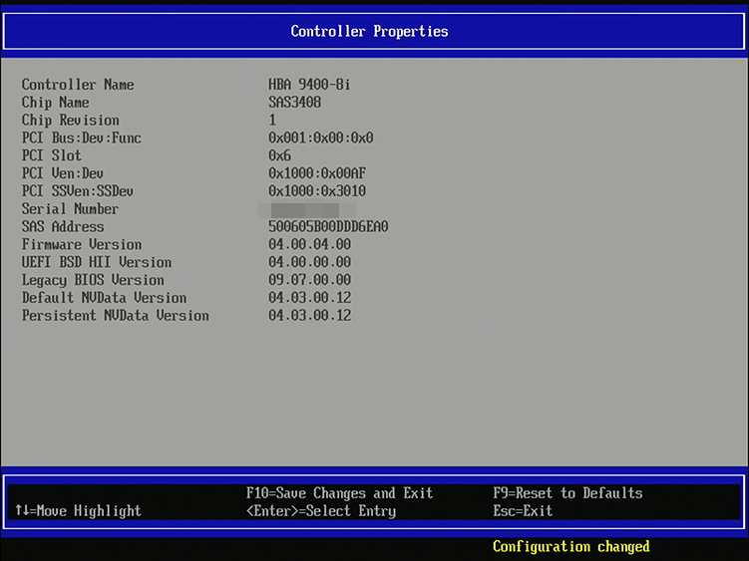749x561 pixels.
Task: Click the blurred serial number value
Action: click(306, 210)
